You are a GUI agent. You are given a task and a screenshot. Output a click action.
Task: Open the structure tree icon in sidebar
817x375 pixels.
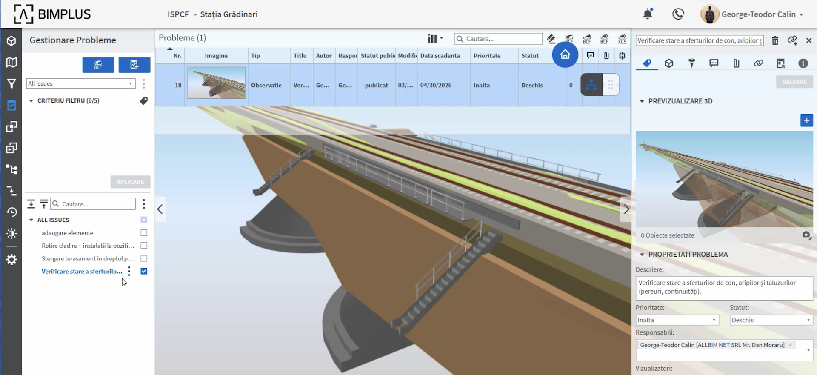click(11, 169)
